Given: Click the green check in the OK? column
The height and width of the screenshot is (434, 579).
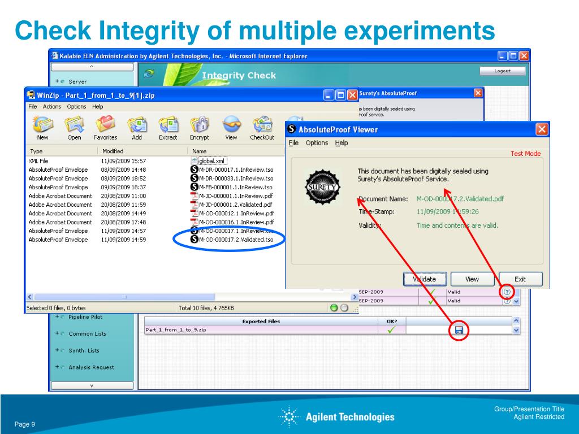Looking at the screenshot, I should click(x=391, y=330).
